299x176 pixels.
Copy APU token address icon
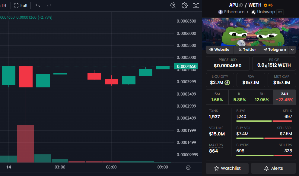click(241, 5)
